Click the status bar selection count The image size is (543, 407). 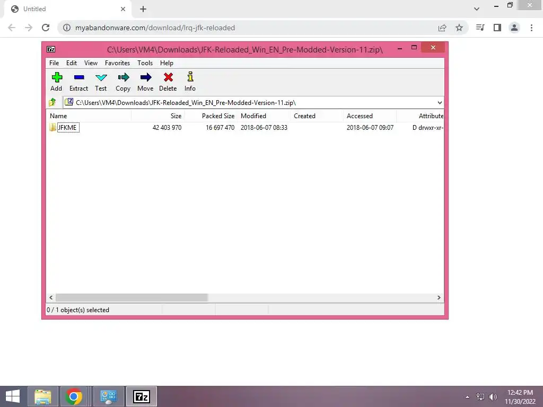pyautogui.click(x=78, y=309)
